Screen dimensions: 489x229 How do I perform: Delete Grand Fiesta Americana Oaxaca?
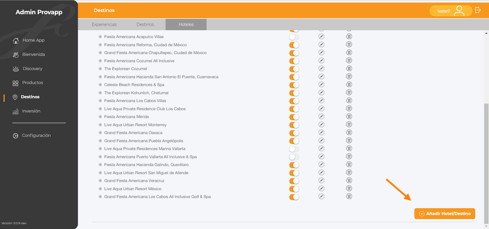[349, 133]
